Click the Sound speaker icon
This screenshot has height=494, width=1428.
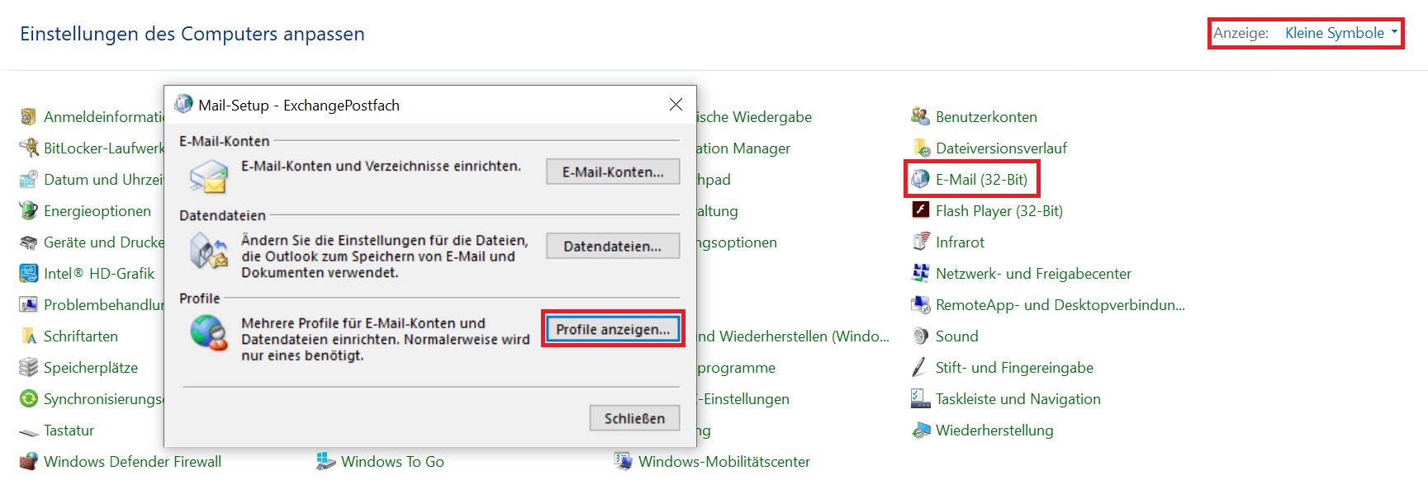click(x=920, y=336)
